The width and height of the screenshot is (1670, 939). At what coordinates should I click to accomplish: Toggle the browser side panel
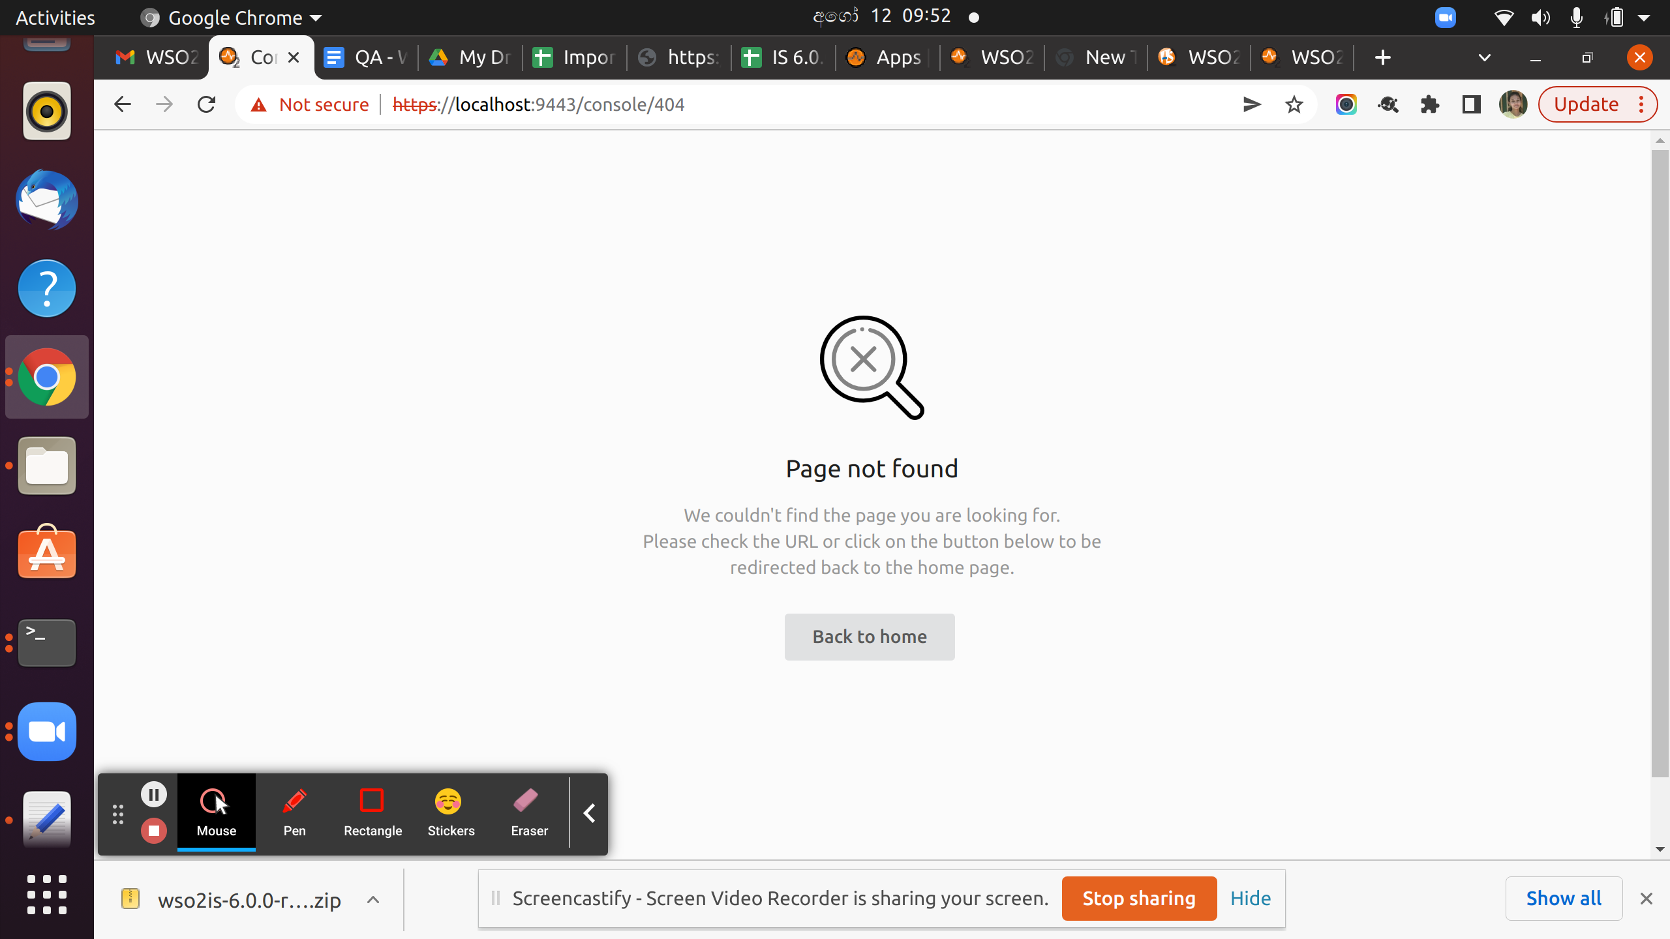[1471, 104]
